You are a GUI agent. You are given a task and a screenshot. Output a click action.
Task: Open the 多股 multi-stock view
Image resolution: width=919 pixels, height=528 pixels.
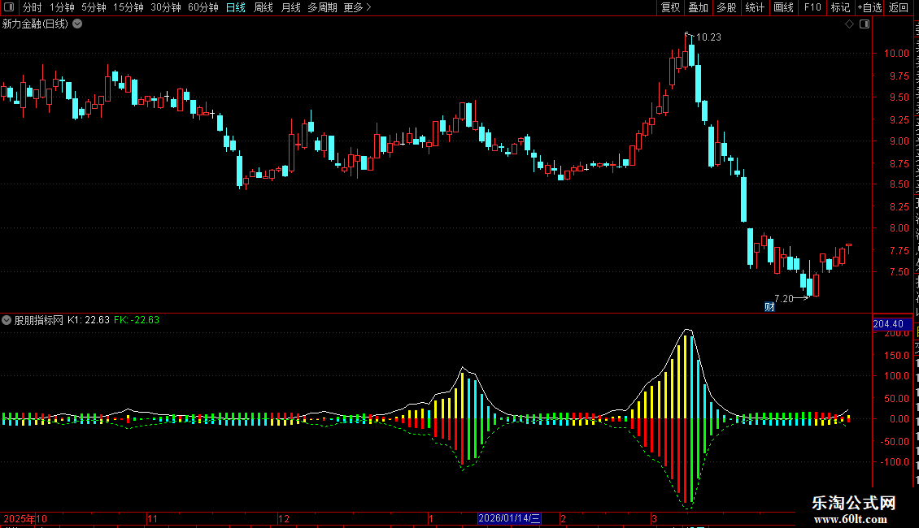click(726, 7)
